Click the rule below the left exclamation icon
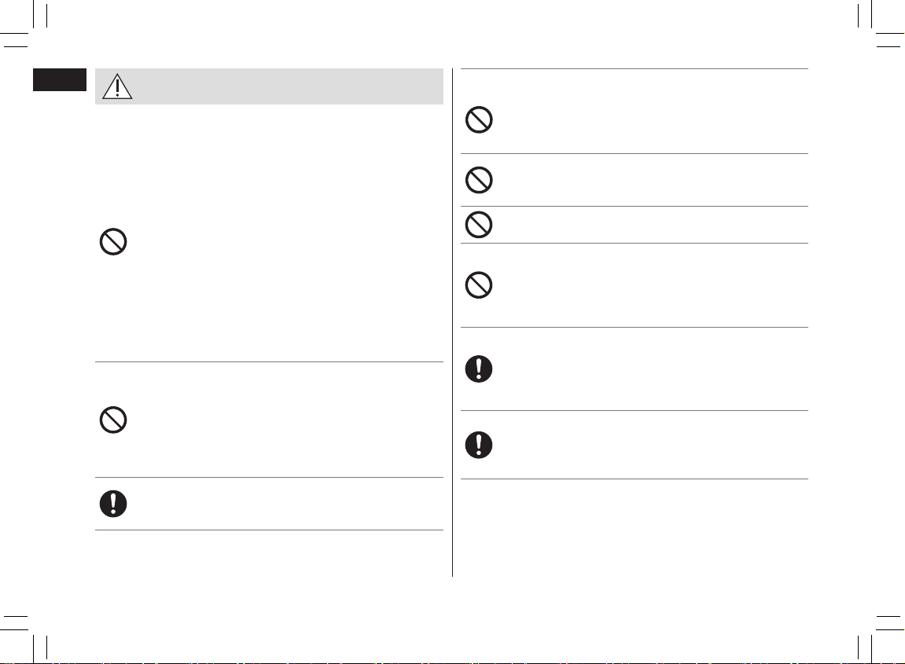The width and height of the screenshot is (905, 664). point(269,530)
